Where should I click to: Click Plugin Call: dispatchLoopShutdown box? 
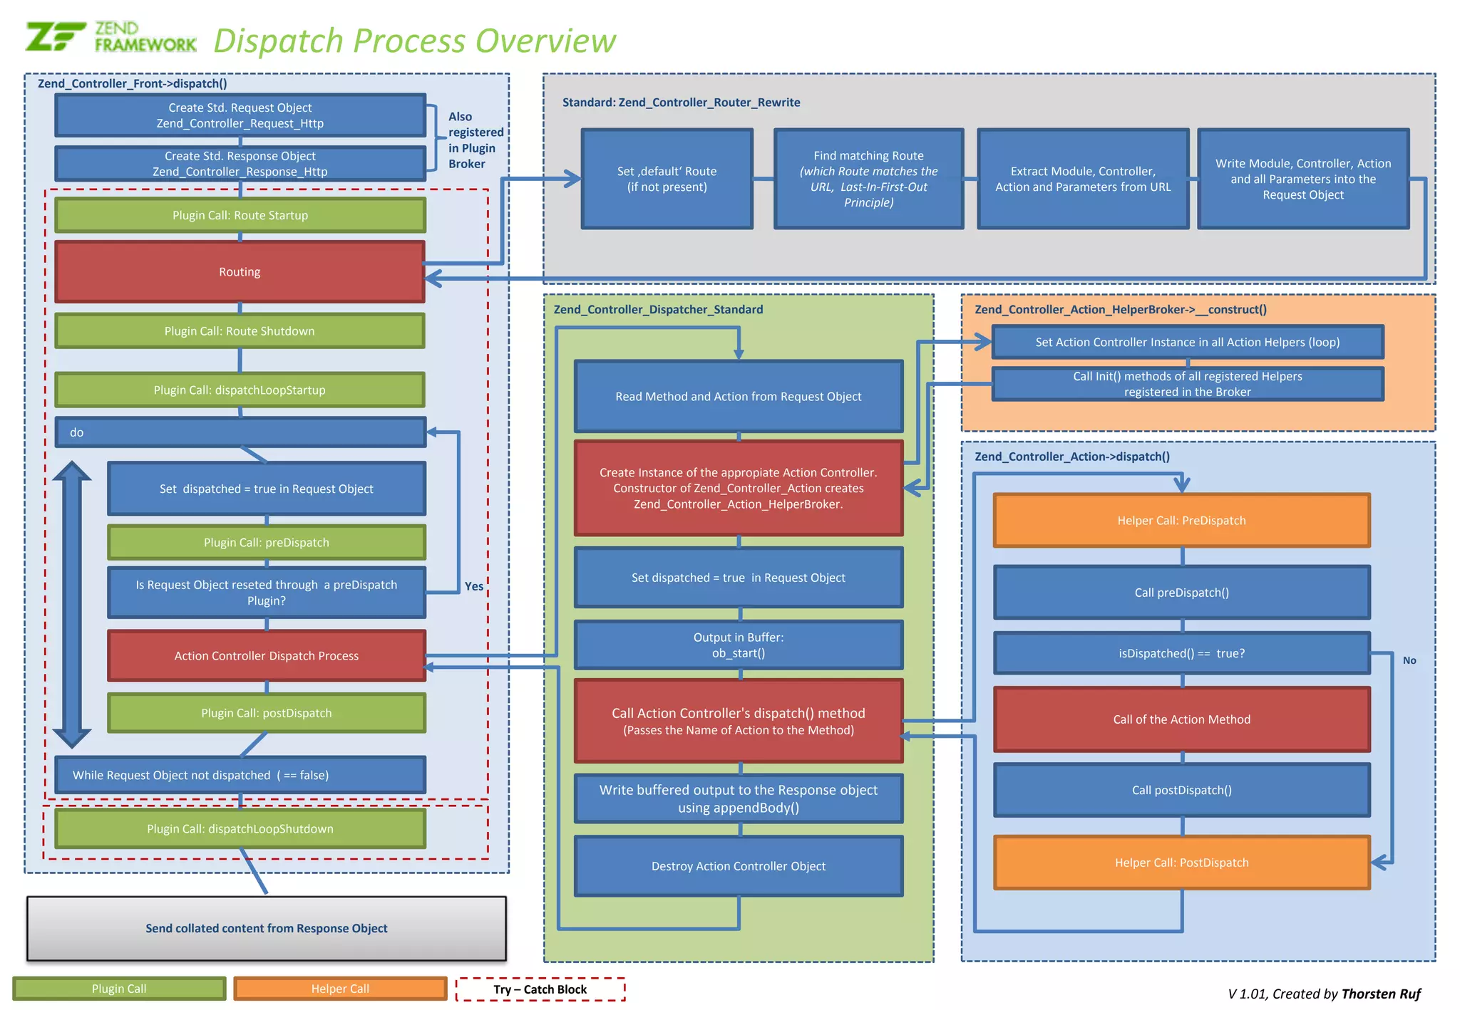(x=240, y=829)
